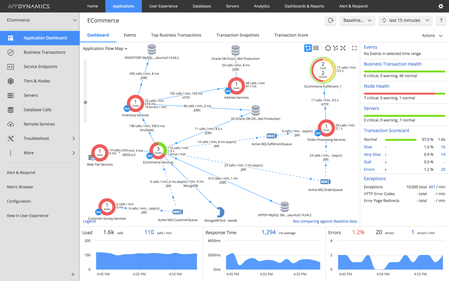
Task: Click Not comparing against Baseline data link
Action: pos(325,221)
